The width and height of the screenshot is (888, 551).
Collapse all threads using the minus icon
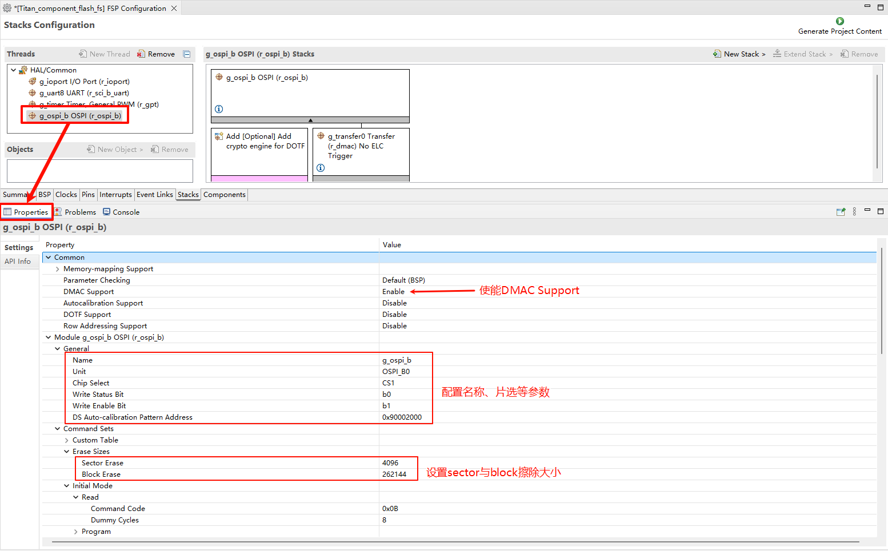coord(187,54)
